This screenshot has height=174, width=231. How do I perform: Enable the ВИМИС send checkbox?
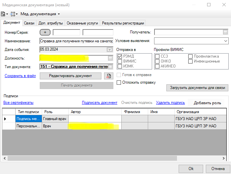point(120,61)
